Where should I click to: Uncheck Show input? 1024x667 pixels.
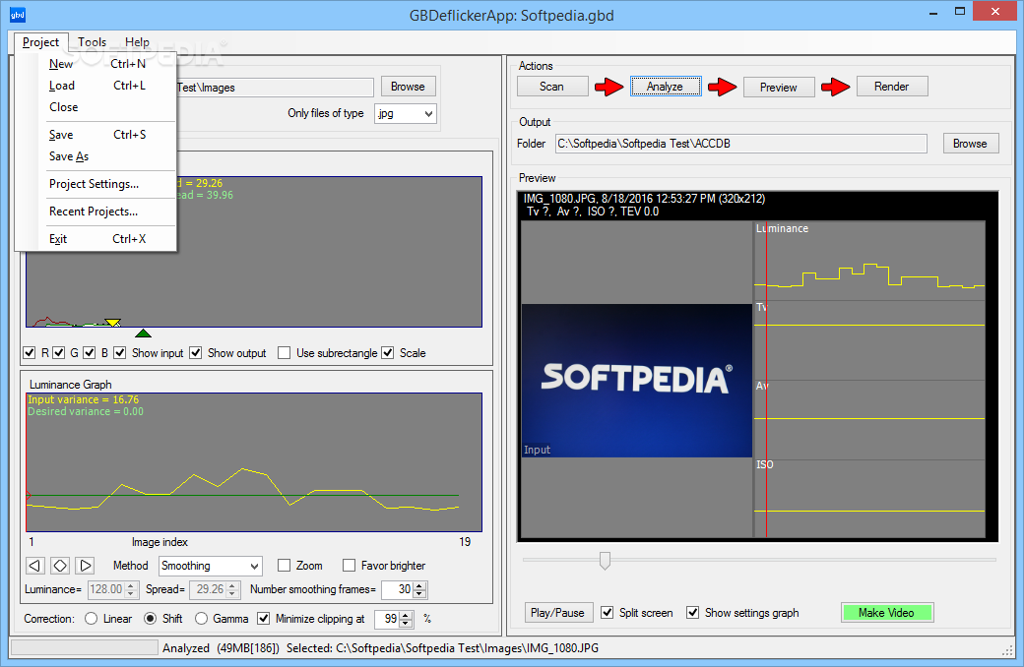(119, 353)
